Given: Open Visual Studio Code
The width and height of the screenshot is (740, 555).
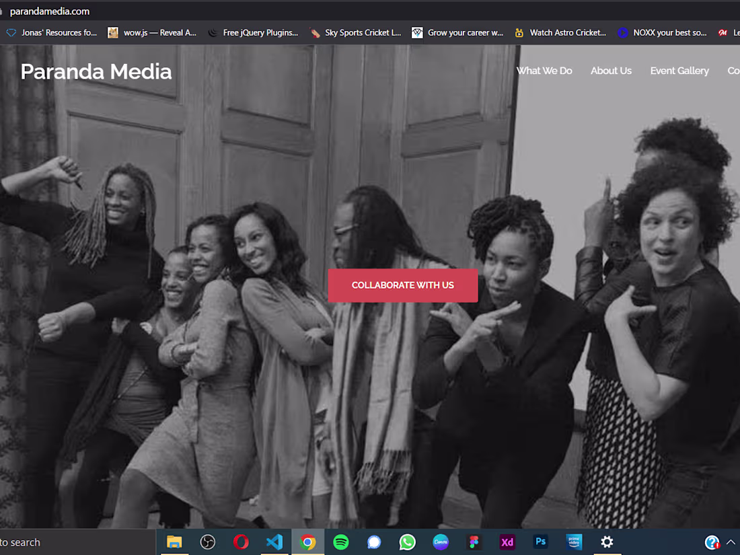Looking at the screenshot, I should [x=274, y=542].
